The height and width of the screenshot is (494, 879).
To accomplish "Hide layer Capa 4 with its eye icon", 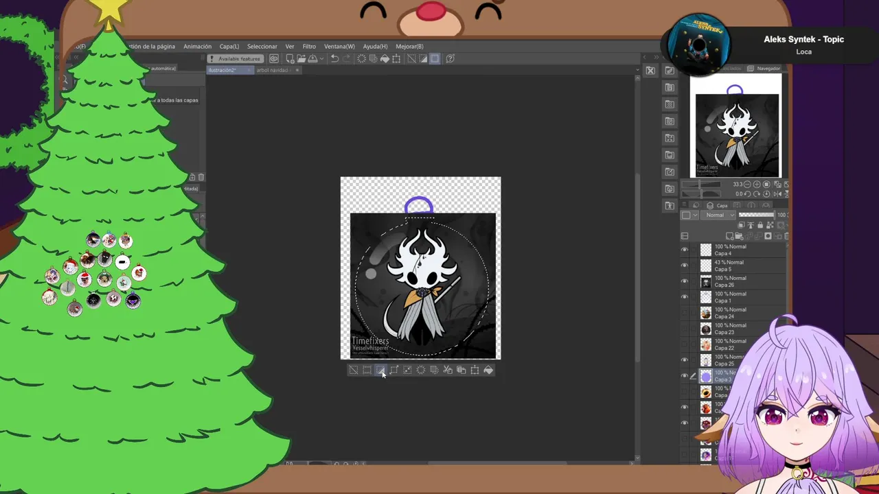I will (684, 250).
